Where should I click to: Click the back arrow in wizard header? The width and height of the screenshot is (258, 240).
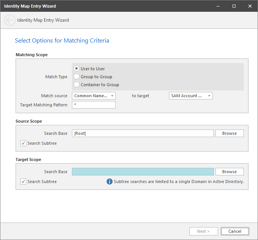pos(10,20)
